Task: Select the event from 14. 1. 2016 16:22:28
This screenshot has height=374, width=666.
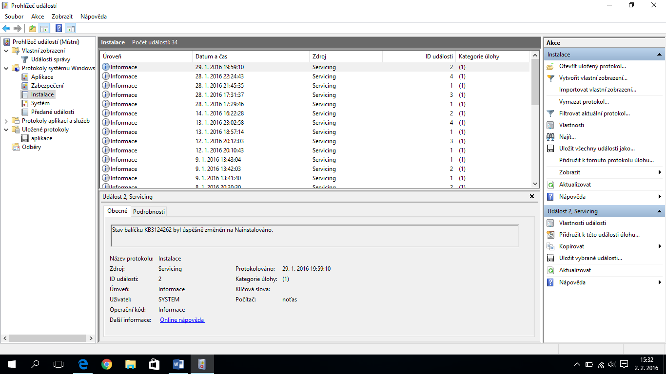Action: coord(314,113)
